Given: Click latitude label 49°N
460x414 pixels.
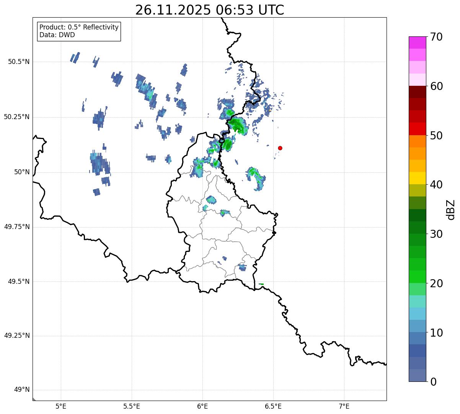Looking at the screenshot, I should pyautogui.click(x=21, y=390).
